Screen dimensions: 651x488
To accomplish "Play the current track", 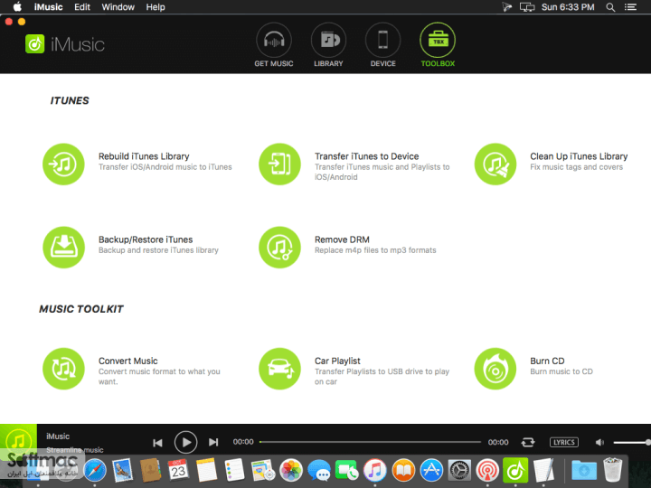I will coord(185,442).
